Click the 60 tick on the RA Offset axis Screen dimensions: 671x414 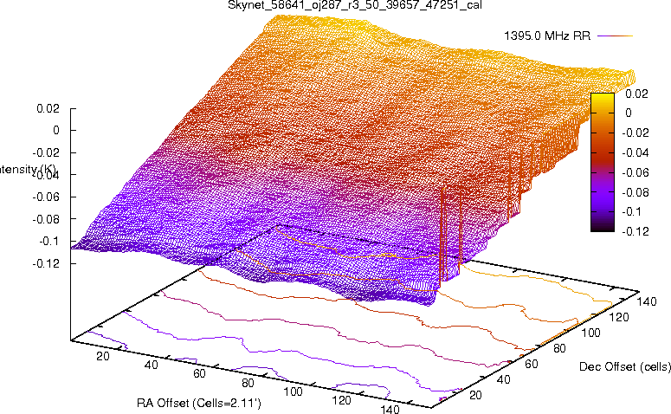coord(199,374)
